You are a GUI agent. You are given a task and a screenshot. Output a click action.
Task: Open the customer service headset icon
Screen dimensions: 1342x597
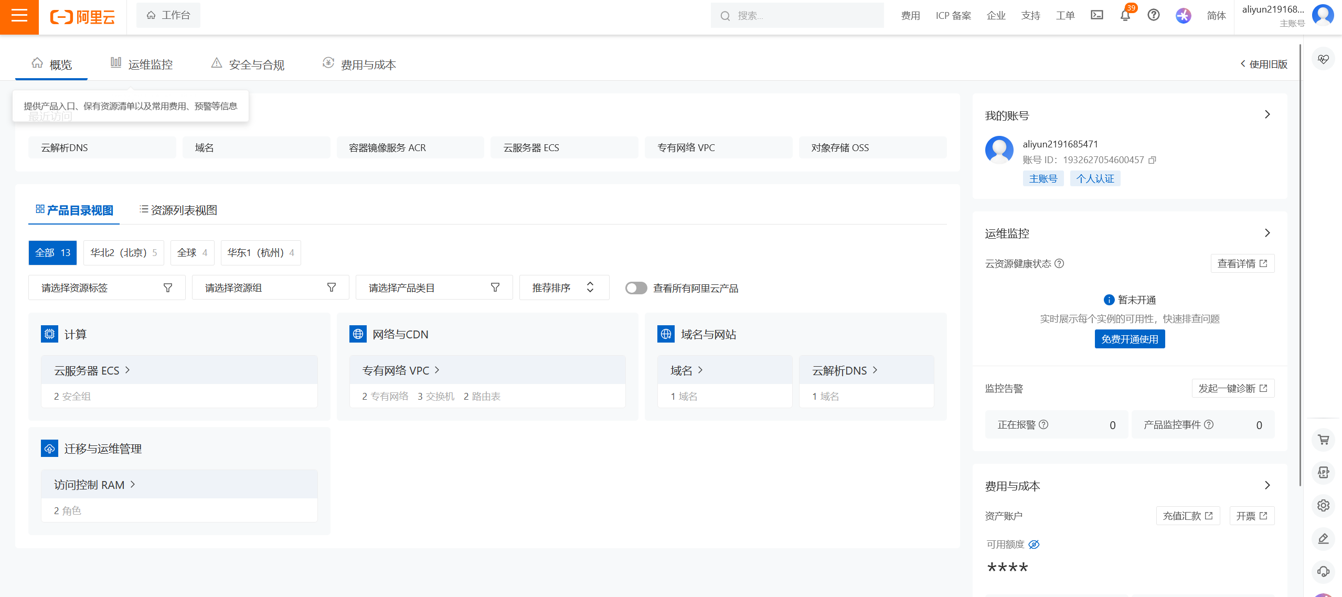point(1323,571)
